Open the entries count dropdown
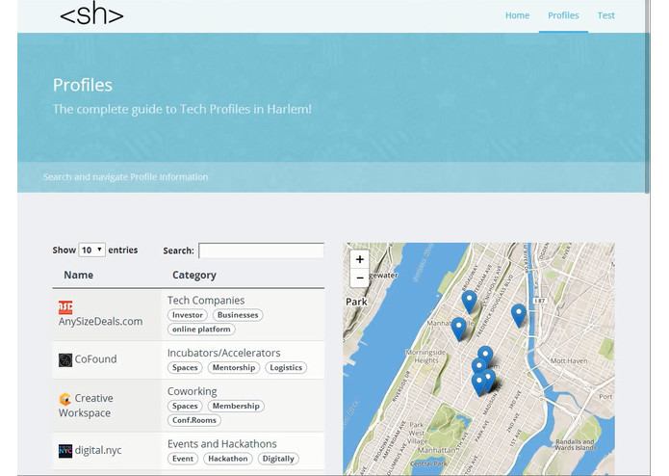 click(91, 250)
